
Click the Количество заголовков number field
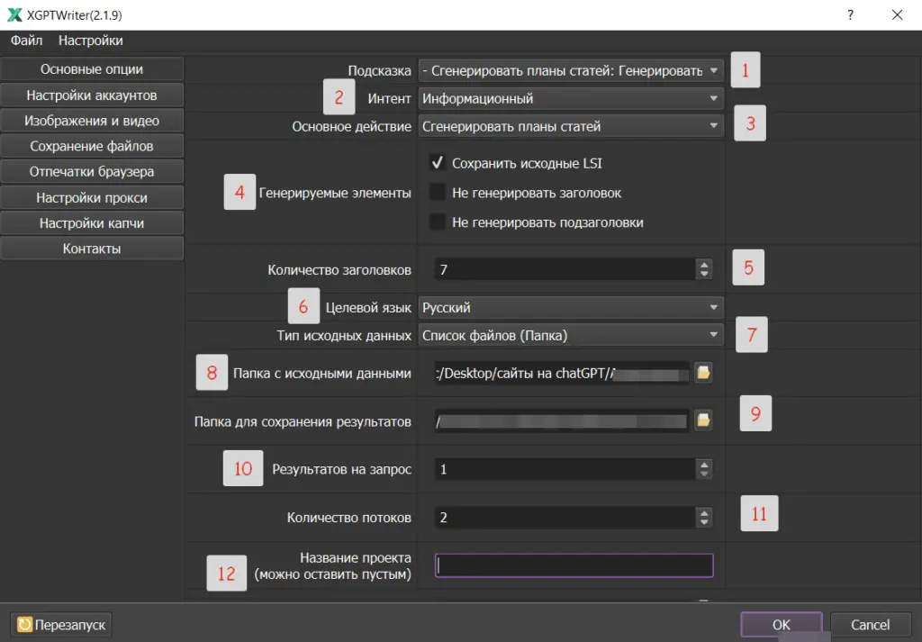(565, 269)
